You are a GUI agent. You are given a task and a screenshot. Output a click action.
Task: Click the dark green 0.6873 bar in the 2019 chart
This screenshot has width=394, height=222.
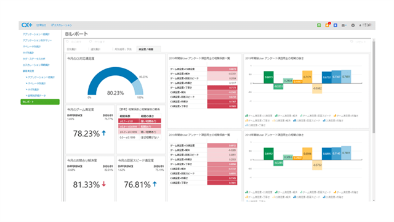tap(268, 77)
